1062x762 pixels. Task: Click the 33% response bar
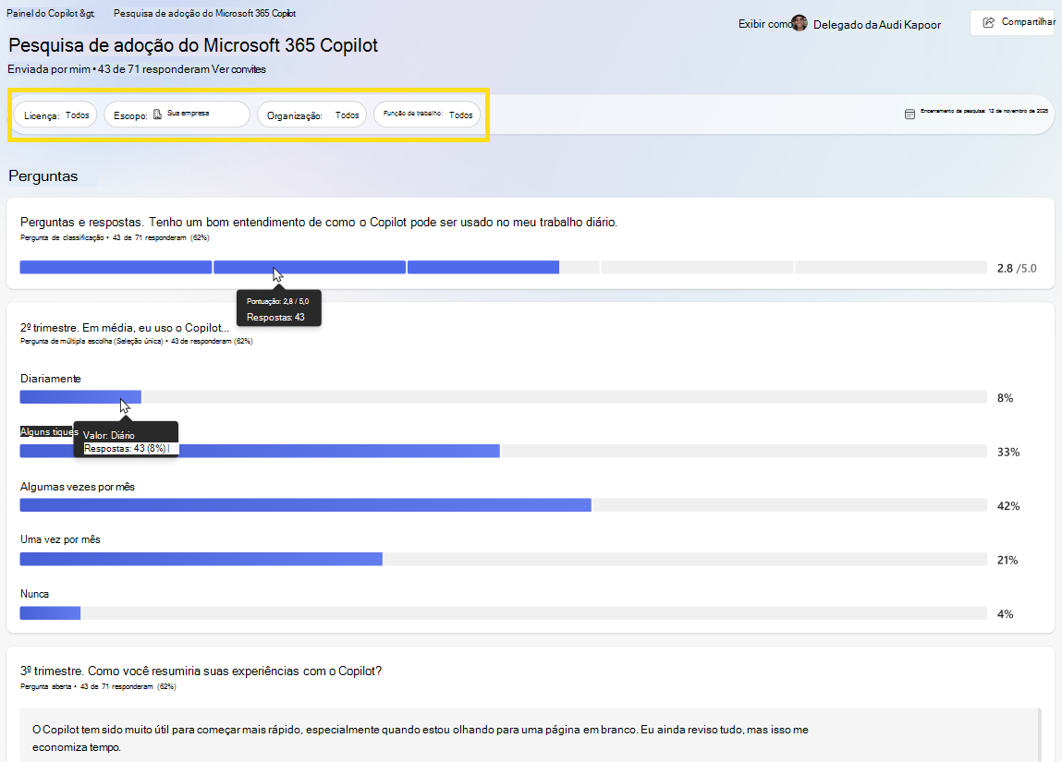click(x=503, y=451)
